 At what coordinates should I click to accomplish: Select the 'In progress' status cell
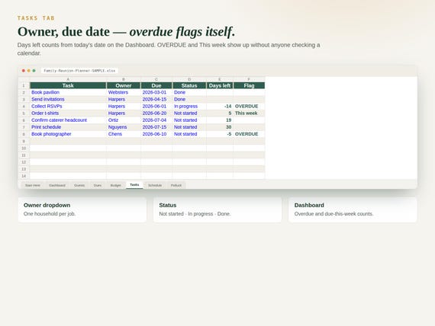[189, 106]
